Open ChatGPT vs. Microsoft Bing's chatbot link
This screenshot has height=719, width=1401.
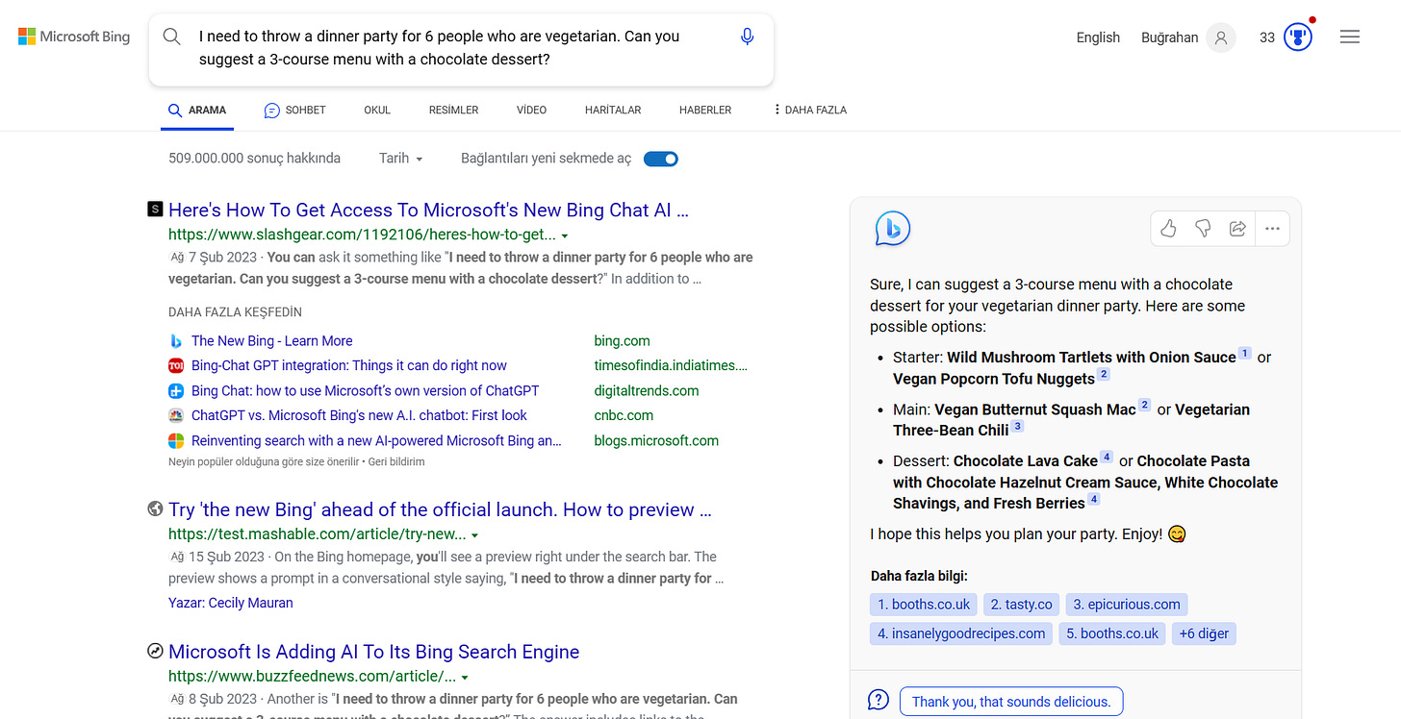(x=359, y=415)
